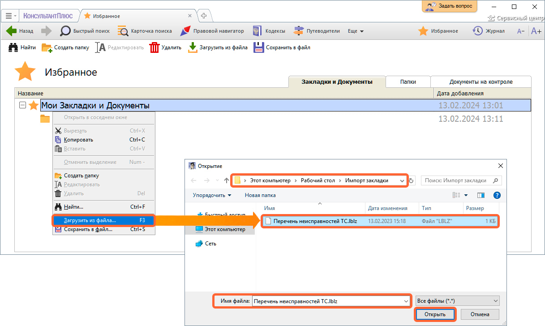Sort by Название column header

(224, 93)
